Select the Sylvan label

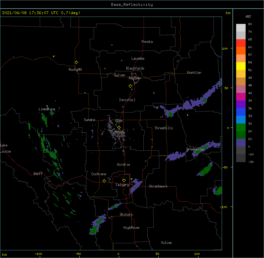(x=119, y=75)
